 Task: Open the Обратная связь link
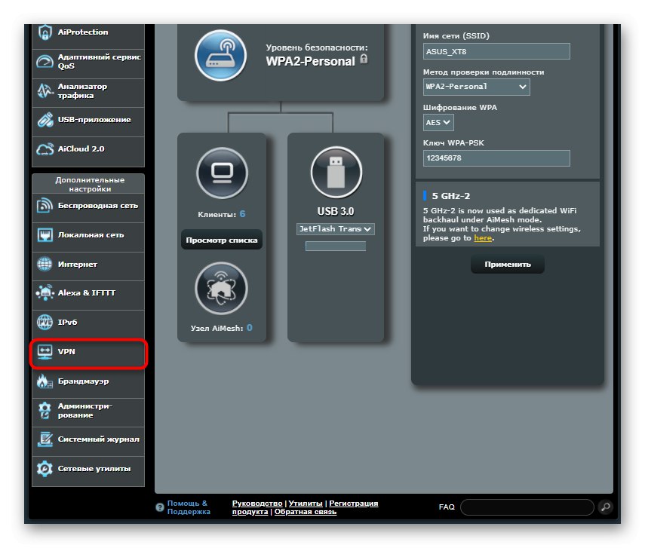click(x=306, y=512)
